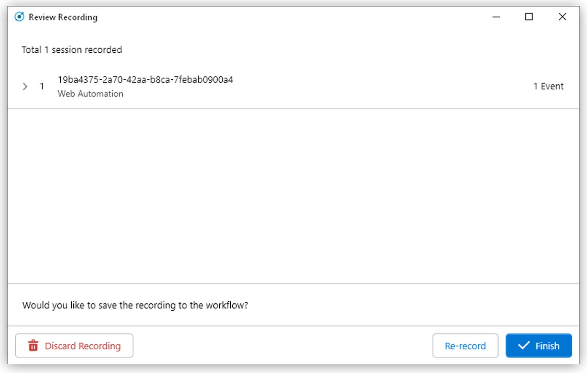This screenshot has height=373, width=587.
Task: Click the maximize square icon
Action: click(x=529, y=17)
